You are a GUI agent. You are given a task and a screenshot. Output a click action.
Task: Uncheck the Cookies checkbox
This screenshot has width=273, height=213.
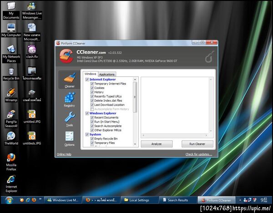pyautogui.click(x=92, y=88)
